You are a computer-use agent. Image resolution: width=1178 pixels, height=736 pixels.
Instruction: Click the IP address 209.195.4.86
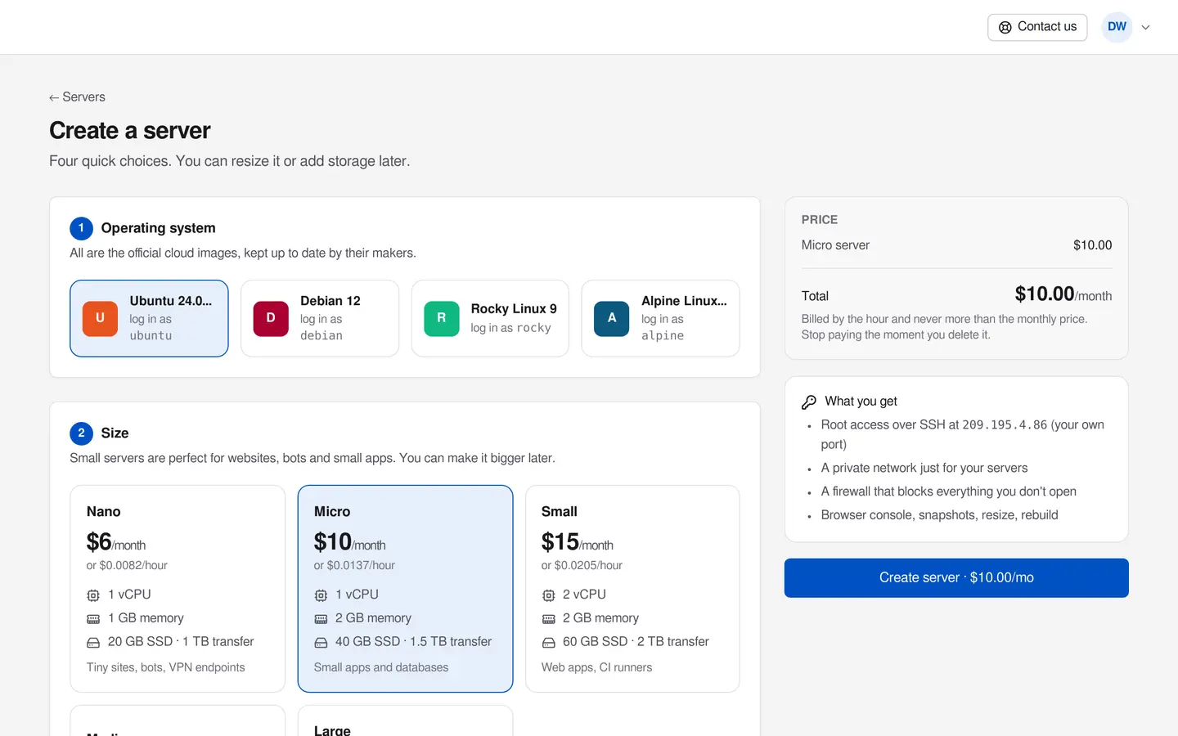[x=1005, y=425]
